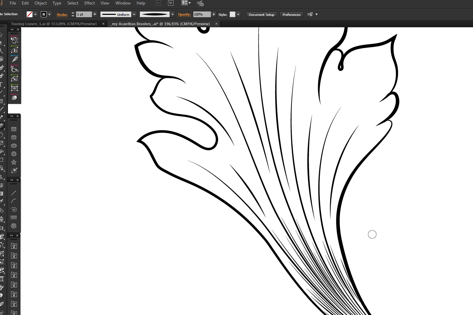Select the Arc tool
473x315 pixels.
click(14, 201)
